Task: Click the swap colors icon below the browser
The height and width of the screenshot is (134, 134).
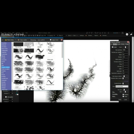Action: tap(16, 95)
